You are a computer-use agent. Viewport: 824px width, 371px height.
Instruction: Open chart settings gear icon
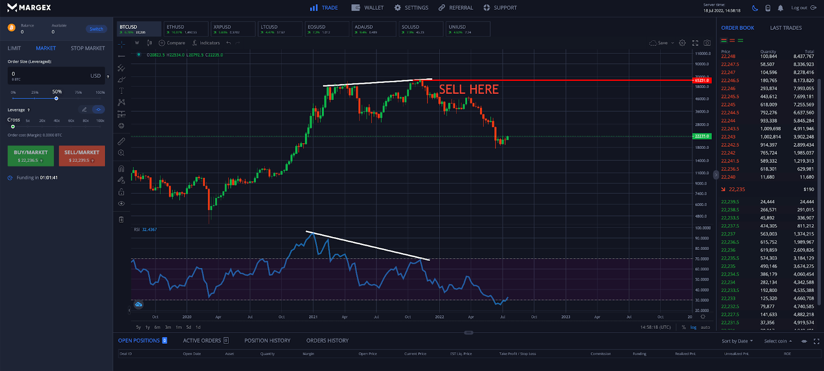[682, 43]
